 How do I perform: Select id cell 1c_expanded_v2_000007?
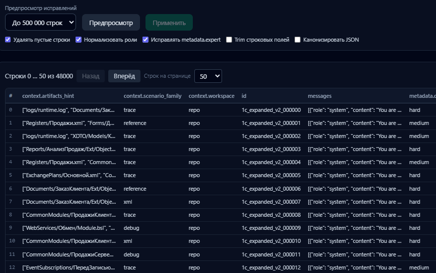click(271, 202)
